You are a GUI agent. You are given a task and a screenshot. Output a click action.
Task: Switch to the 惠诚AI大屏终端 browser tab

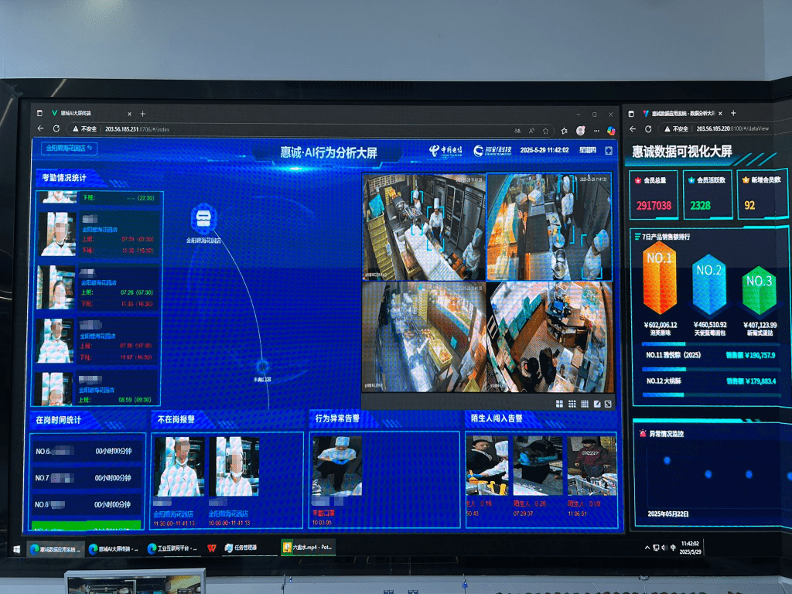[x=85, y=113]
